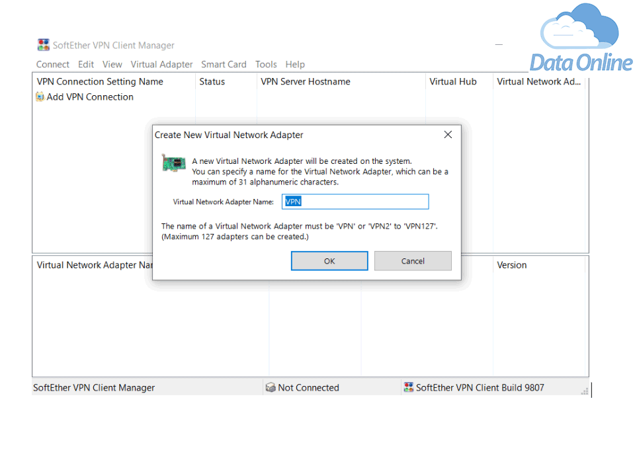Click the SoftEther VPN Client Manager title icon
The height and width of the screenshot is (456, 635).
[x=44, y=45]
